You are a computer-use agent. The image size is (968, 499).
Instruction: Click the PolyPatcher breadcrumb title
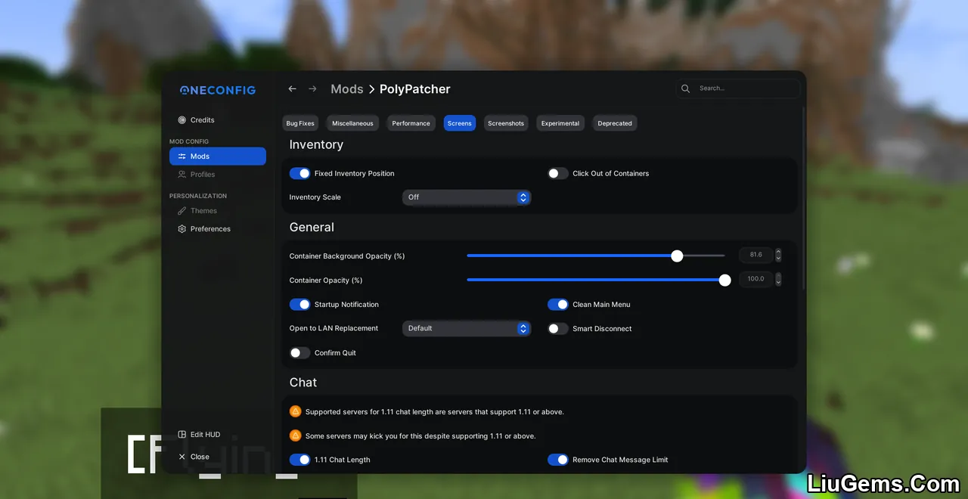click(x=415, y=89)
